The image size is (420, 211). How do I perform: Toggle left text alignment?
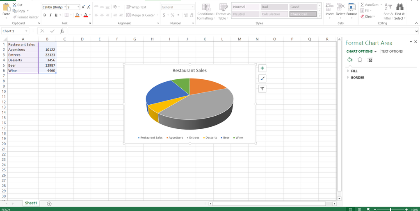point(96,15)
